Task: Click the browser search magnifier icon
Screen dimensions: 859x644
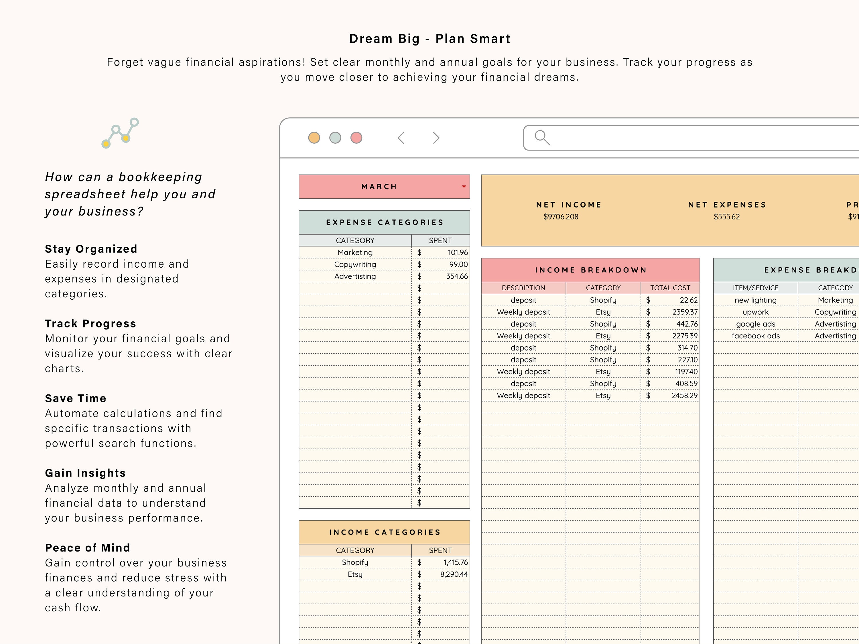Action: click(541, 137)
